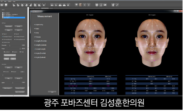Click the Before animation button
The width and height of the screenshot is (183, 111).
pos(9,68)
